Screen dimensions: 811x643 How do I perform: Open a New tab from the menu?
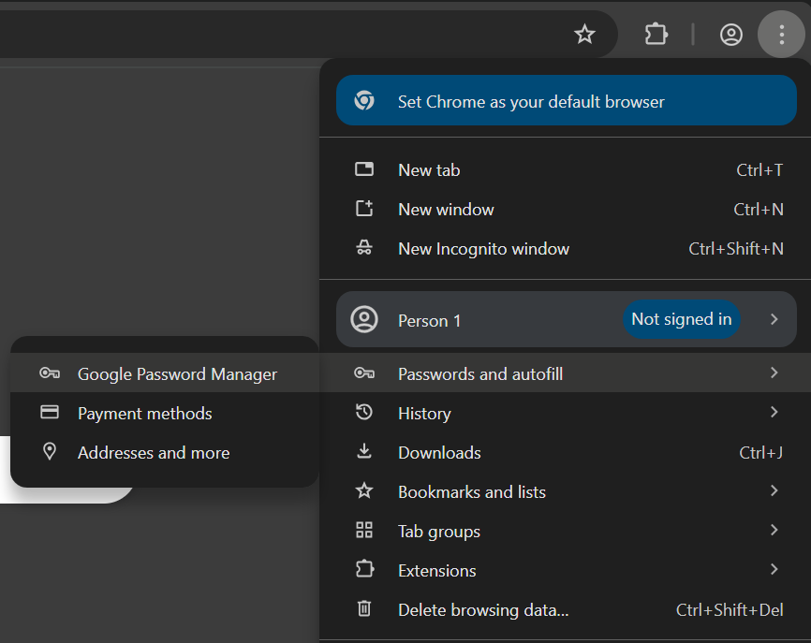(566, 170)
